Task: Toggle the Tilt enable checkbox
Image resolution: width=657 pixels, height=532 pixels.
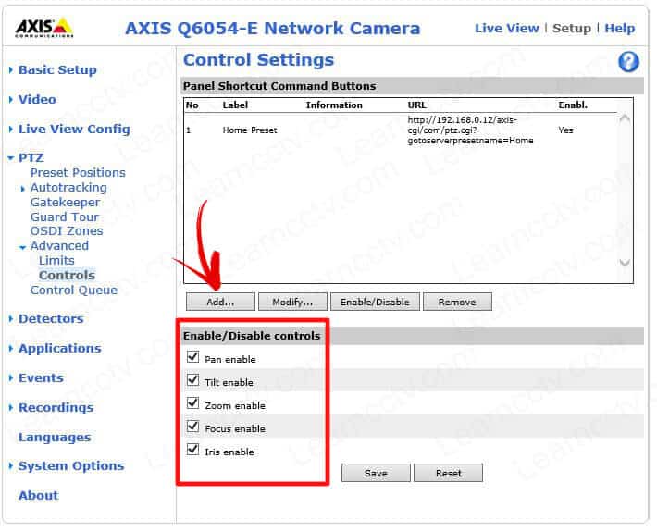Action: pyautogui.click(x=193, y=380)
